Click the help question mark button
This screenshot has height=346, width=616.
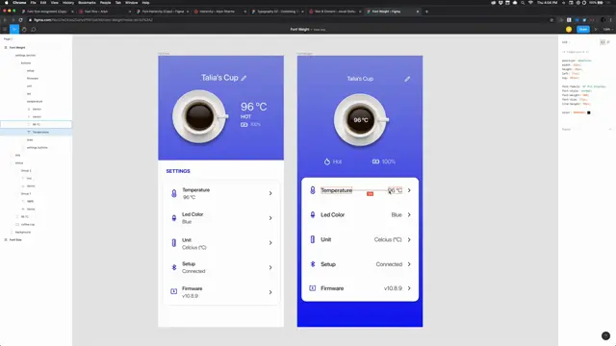coord(605,335)
